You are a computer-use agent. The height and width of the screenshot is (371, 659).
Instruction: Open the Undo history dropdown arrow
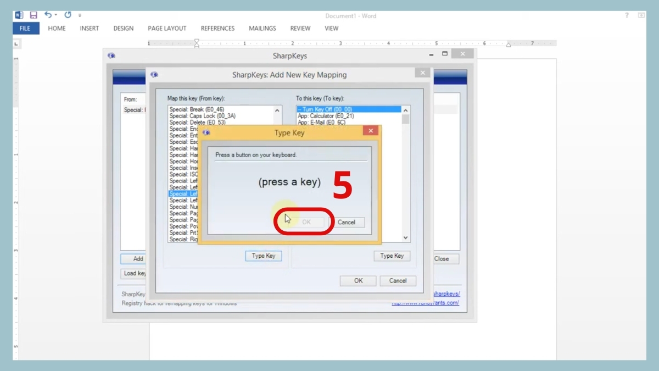tap(57, 16)
